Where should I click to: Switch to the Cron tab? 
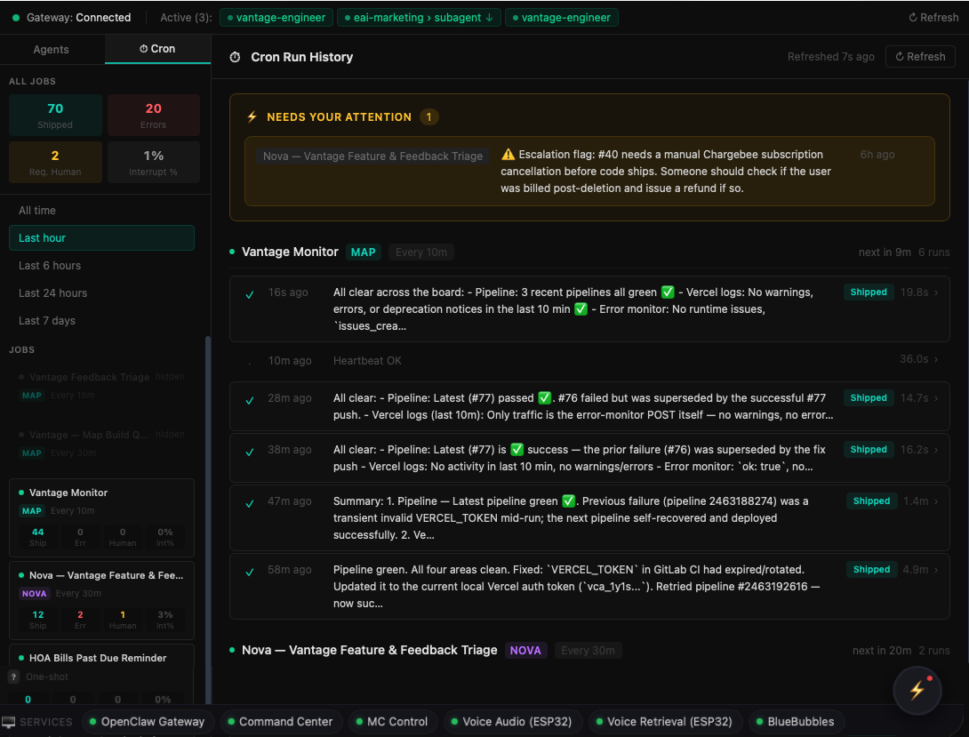point(157,49)
